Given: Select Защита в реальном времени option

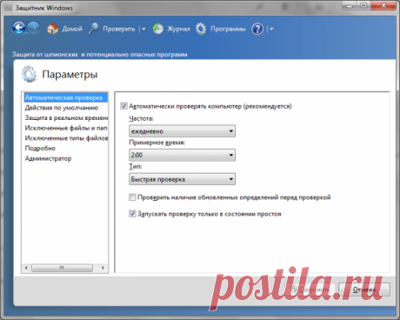Looking at the screenshot, I should point(66,118).
